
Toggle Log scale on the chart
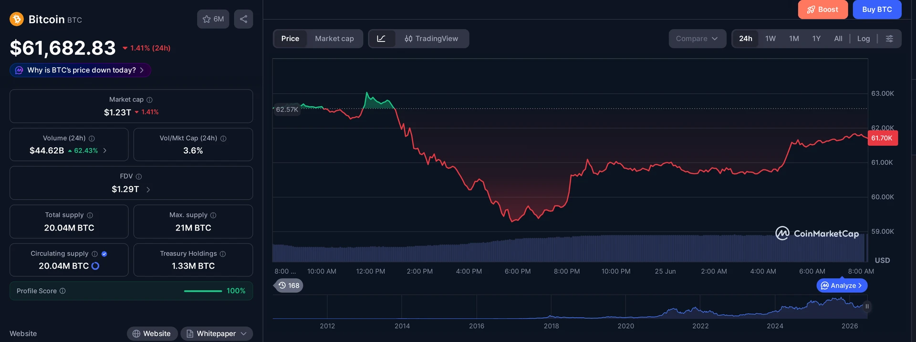(x=864, y=39)
